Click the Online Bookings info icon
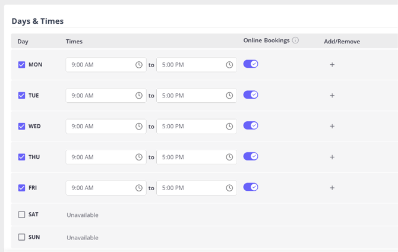This screenshot has height=252, width=398. coord(295,40)
